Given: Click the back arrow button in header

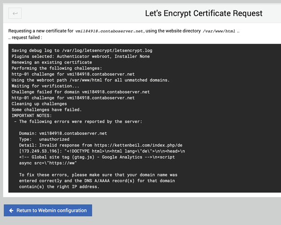Looking at the screenshot, I should 15,13.
